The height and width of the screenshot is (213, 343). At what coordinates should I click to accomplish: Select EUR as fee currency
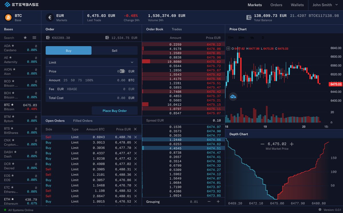pos(60,89)
